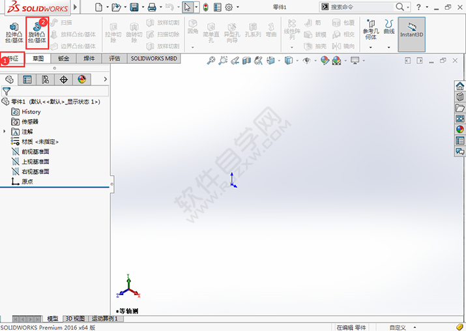Click the Previous View icon
Screen dimensions: 466x331
(235, 61)
